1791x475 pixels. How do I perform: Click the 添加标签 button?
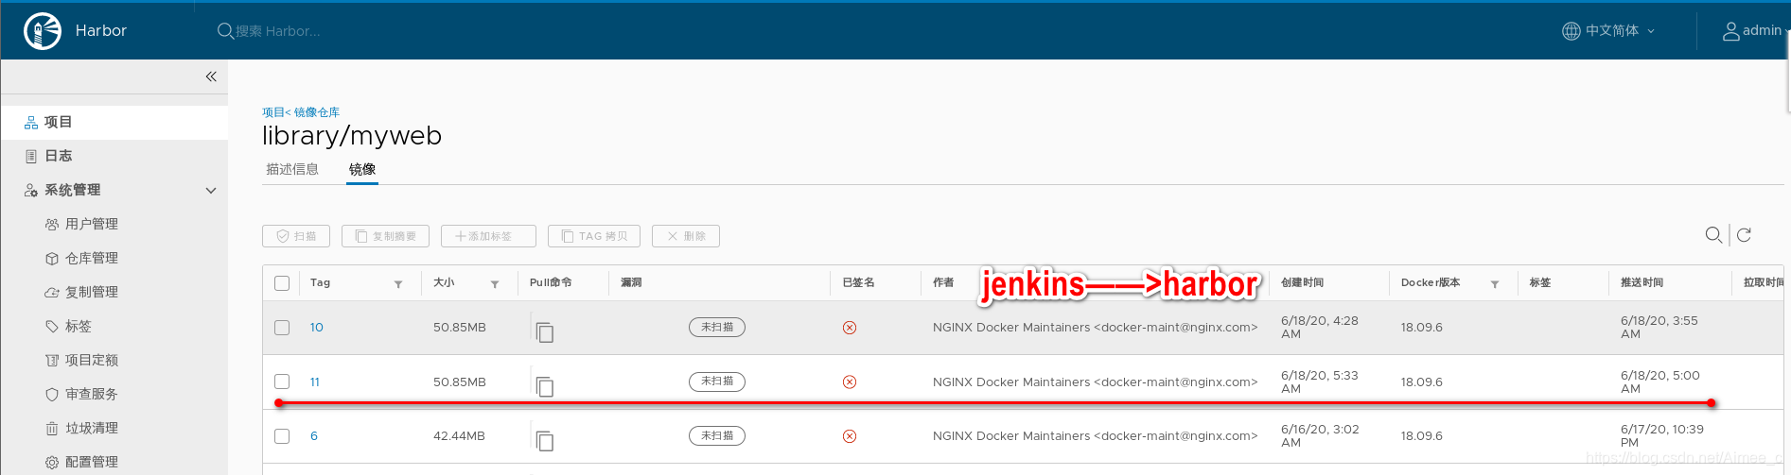pyautogui.click(x=488, y=236)
